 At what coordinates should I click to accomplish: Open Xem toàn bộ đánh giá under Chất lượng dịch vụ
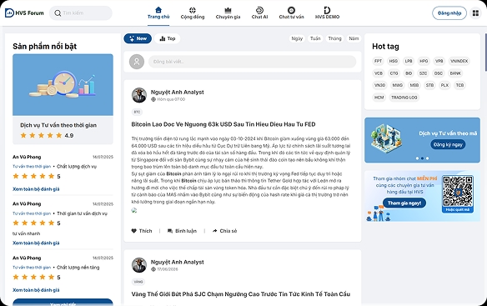pyautogui.click(x=36, y=189)
